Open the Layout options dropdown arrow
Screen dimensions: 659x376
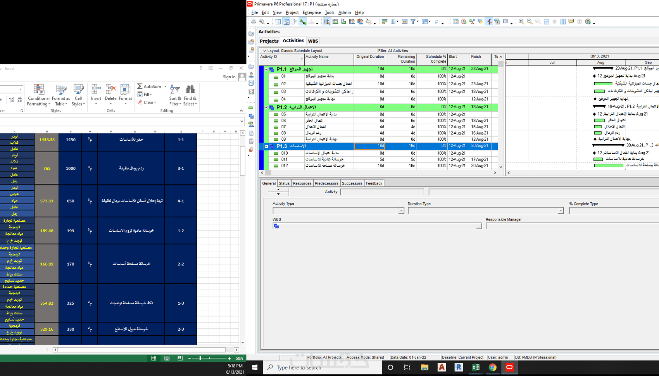pyautogui.click(x=264, y=51)
